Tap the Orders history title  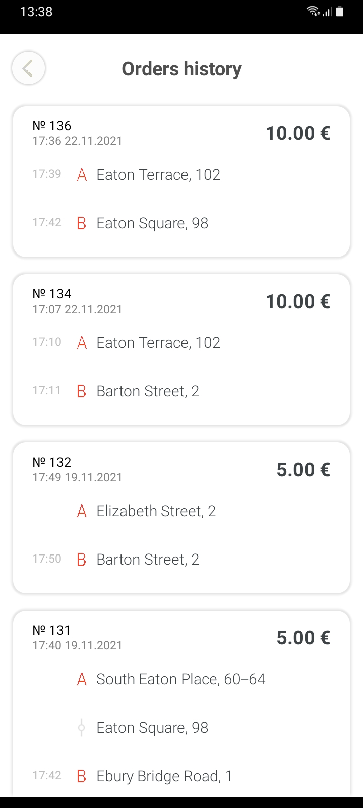click(181, 69)
